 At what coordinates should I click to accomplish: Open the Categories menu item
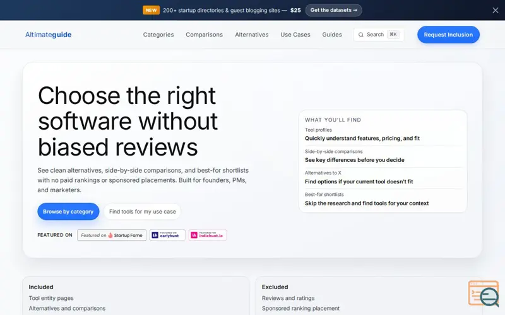(x=158, y=35)
